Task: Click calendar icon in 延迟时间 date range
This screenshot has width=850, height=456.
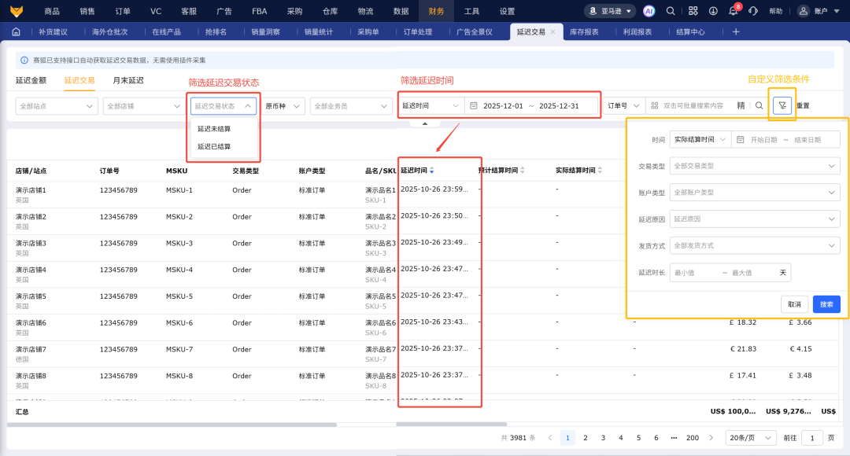Action: pos(473,105)
